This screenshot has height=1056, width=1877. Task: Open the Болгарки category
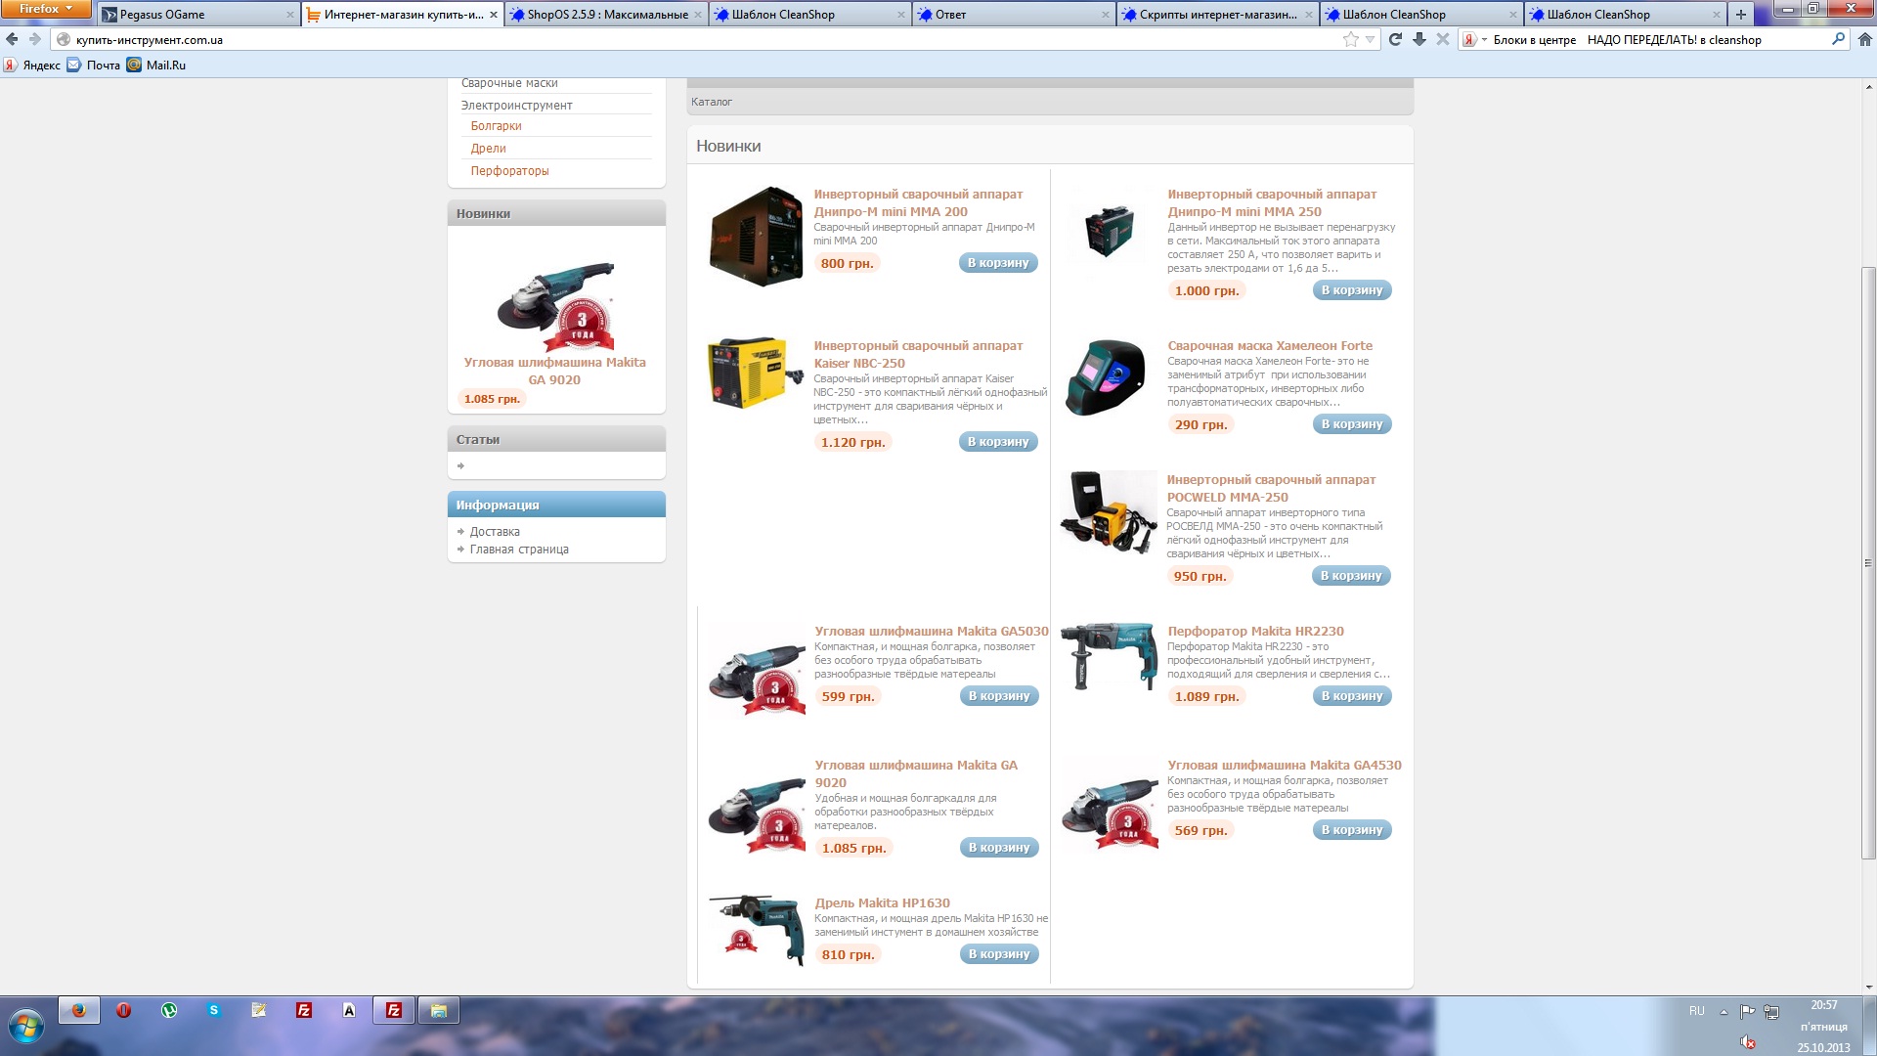tap(496, 126)
